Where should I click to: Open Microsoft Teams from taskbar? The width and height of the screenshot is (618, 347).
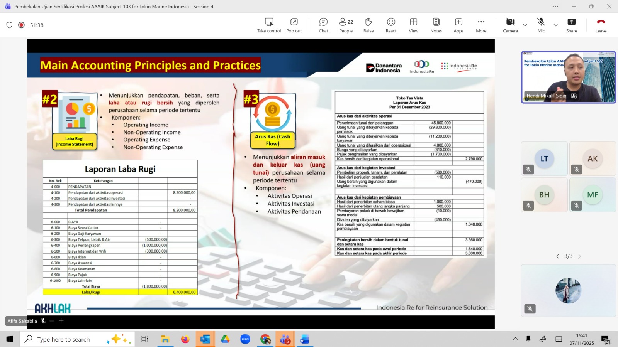click(x=285, y=339)
